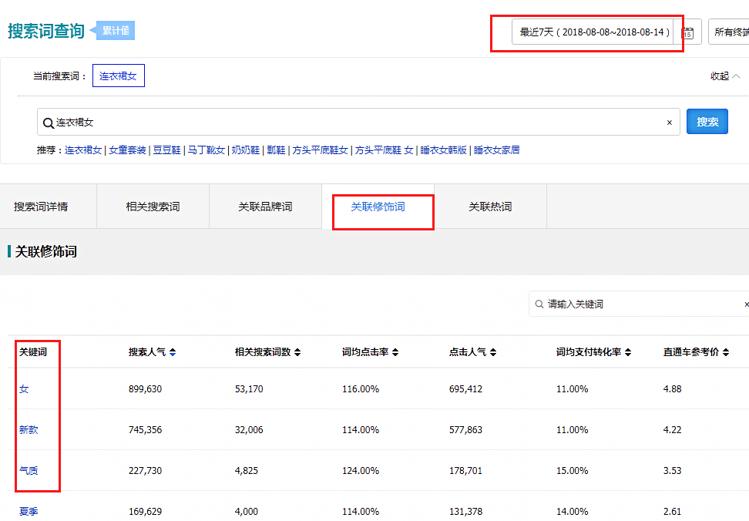Screen dimensions: 749x521
Task: Clear the 连衣裙女 search box text
Action: coord(669,123)
